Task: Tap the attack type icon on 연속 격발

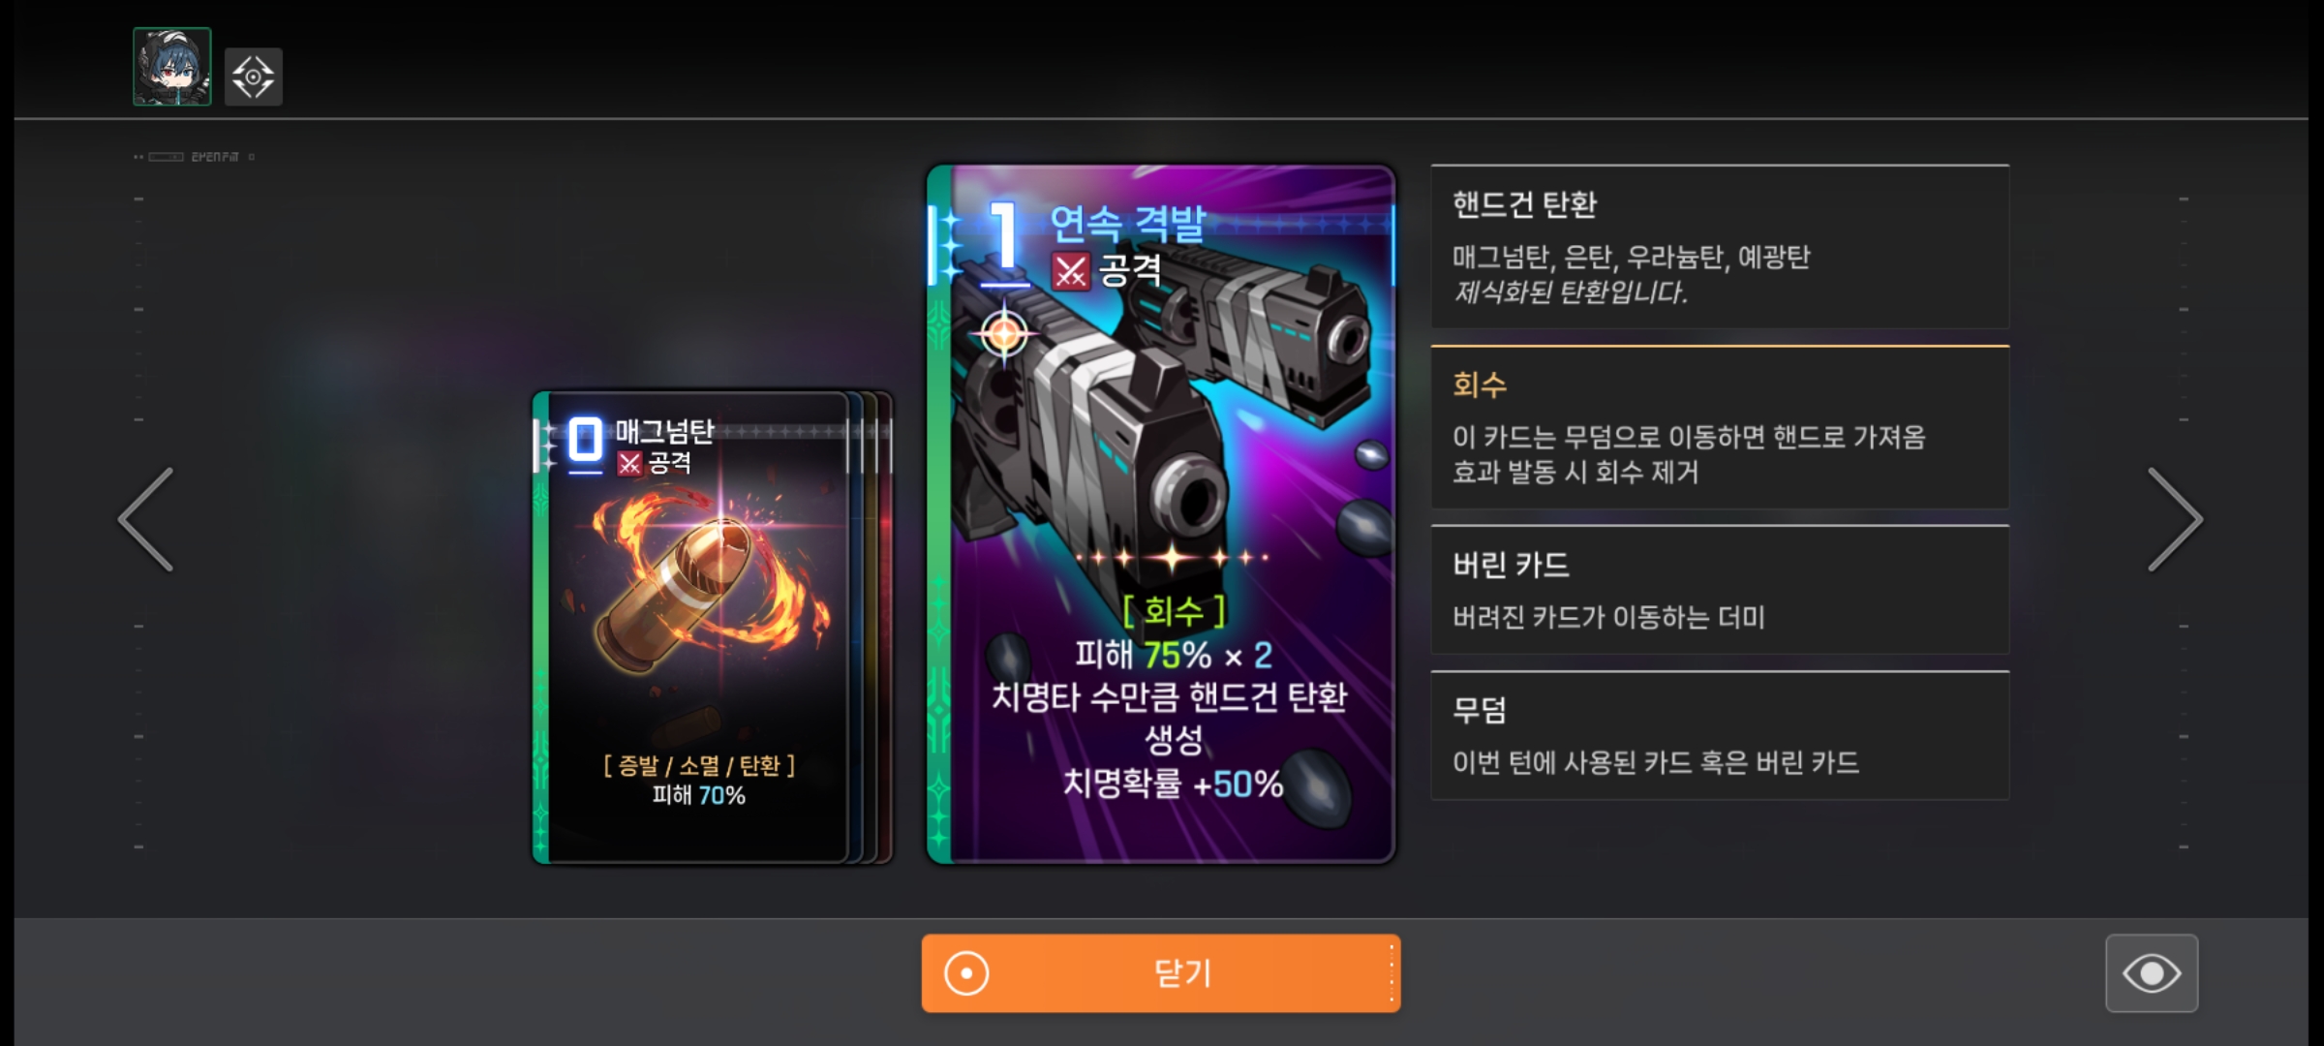Action: pyautogui.click(x=1071, y=271)
